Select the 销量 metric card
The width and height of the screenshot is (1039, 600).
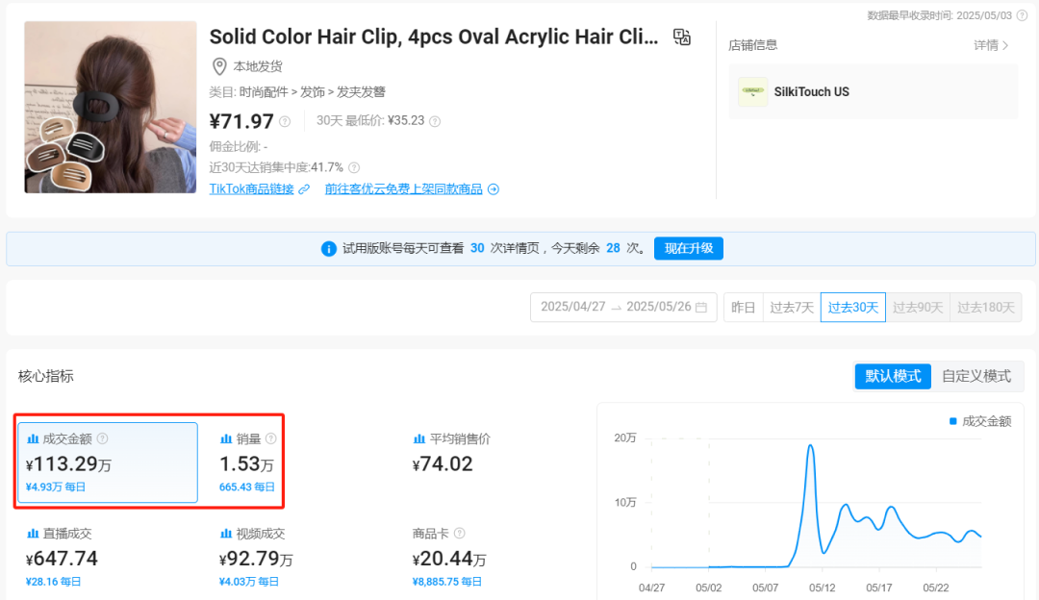coord(247,462)
